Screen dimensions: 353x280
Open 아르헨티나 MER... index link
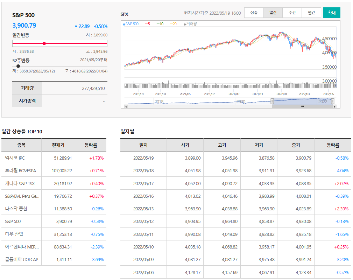tap(22, 247)
